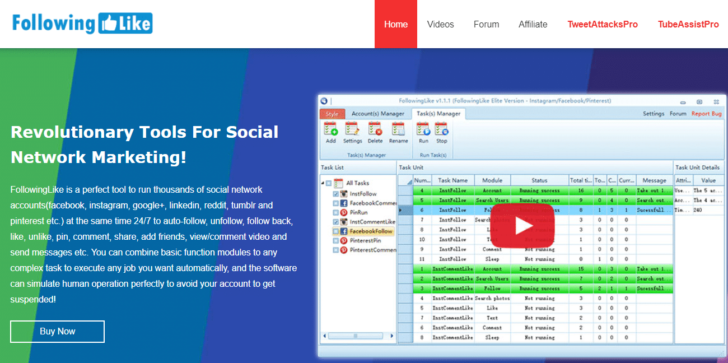Click the Report Bug link

pyautogui.click(x=707, y=114)
